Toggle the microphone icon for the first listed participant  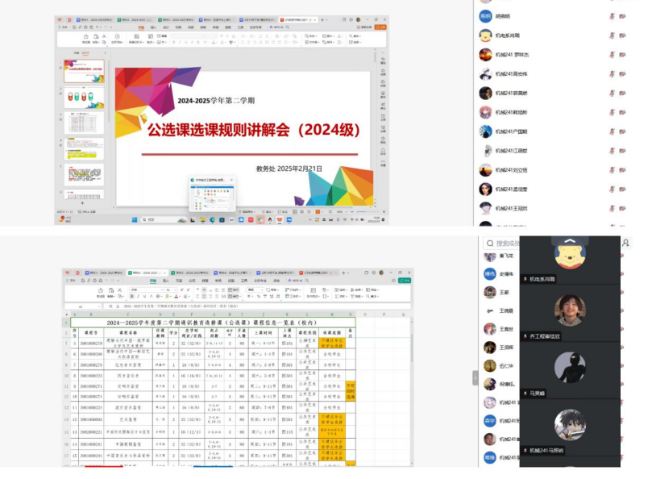click(612, 16)
